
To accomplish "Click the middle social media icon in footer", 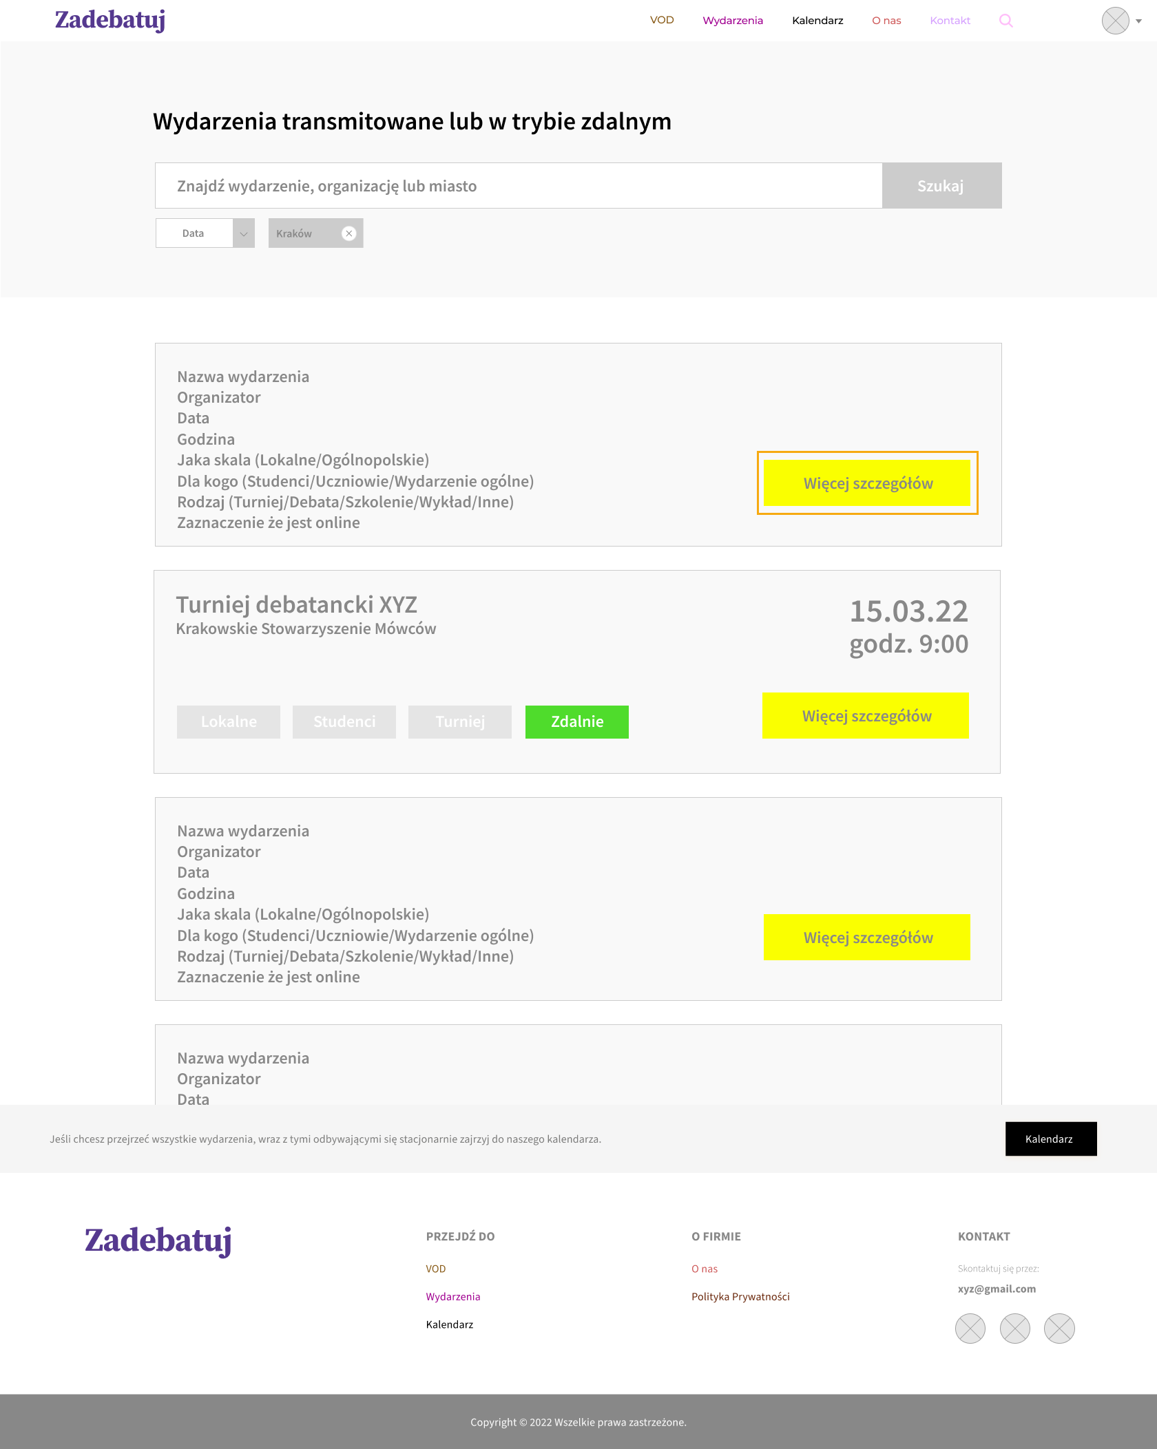I will 1014,1329.
